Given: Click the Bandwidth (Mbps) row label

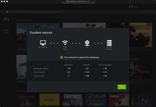Looking at the screenshot, I should coord(41,68).
